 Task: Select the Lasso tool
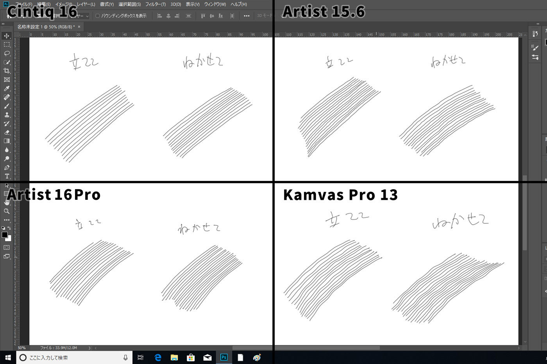pyautogui.click(x=7, y=53)
